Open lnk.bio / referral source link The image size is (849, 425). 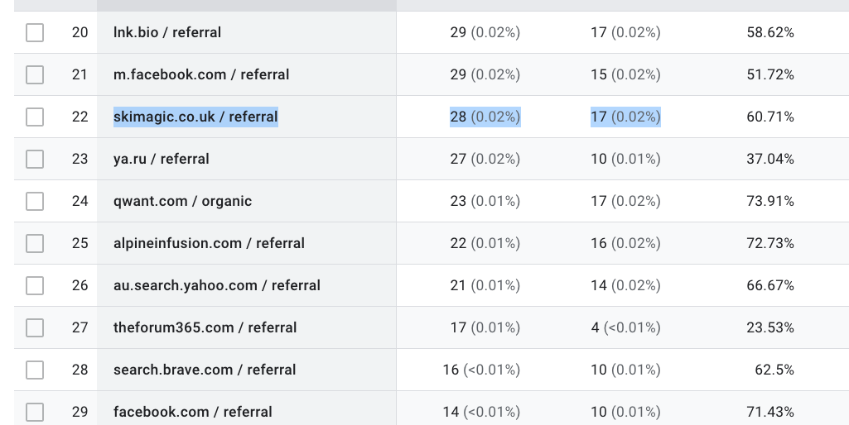click(167, 33)
